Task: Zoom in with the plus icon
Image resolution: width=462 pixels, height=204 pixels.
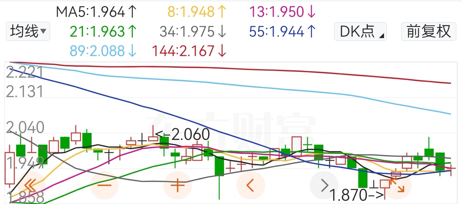Action: coord(178,185)
